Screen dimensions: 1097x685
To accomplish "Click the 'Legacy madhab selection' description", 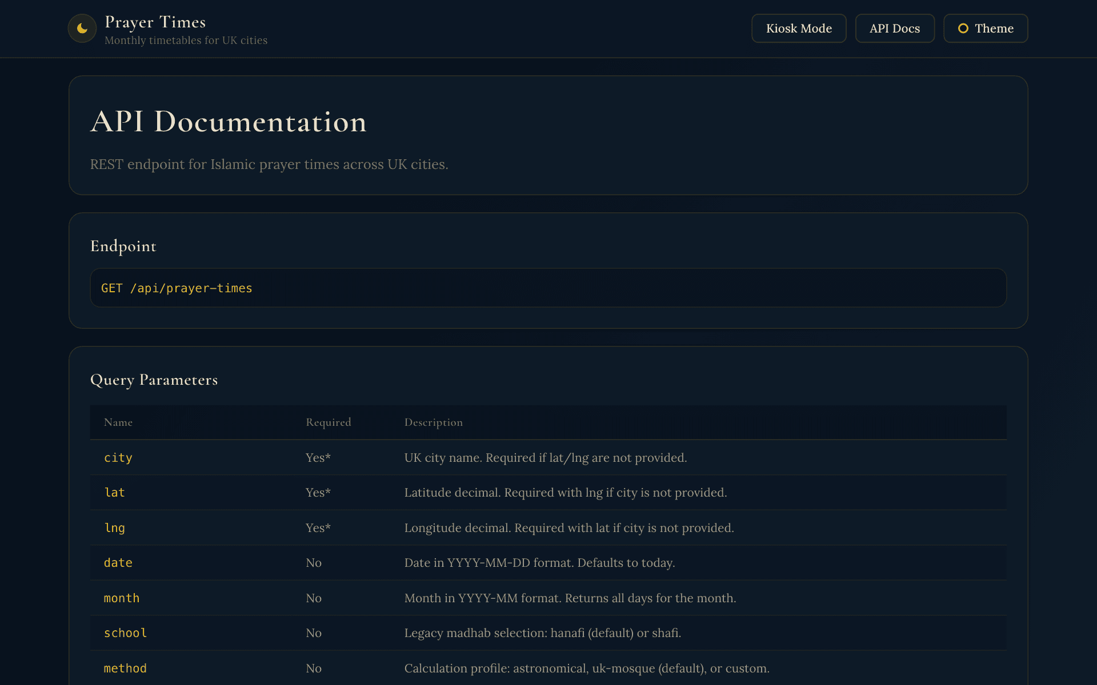I will pyautogui.click(x=543, y=633).
